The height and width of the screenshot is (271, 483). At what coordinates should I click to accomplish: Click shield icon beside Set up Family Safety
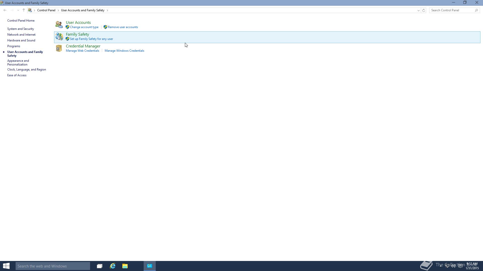pos(67,39)
